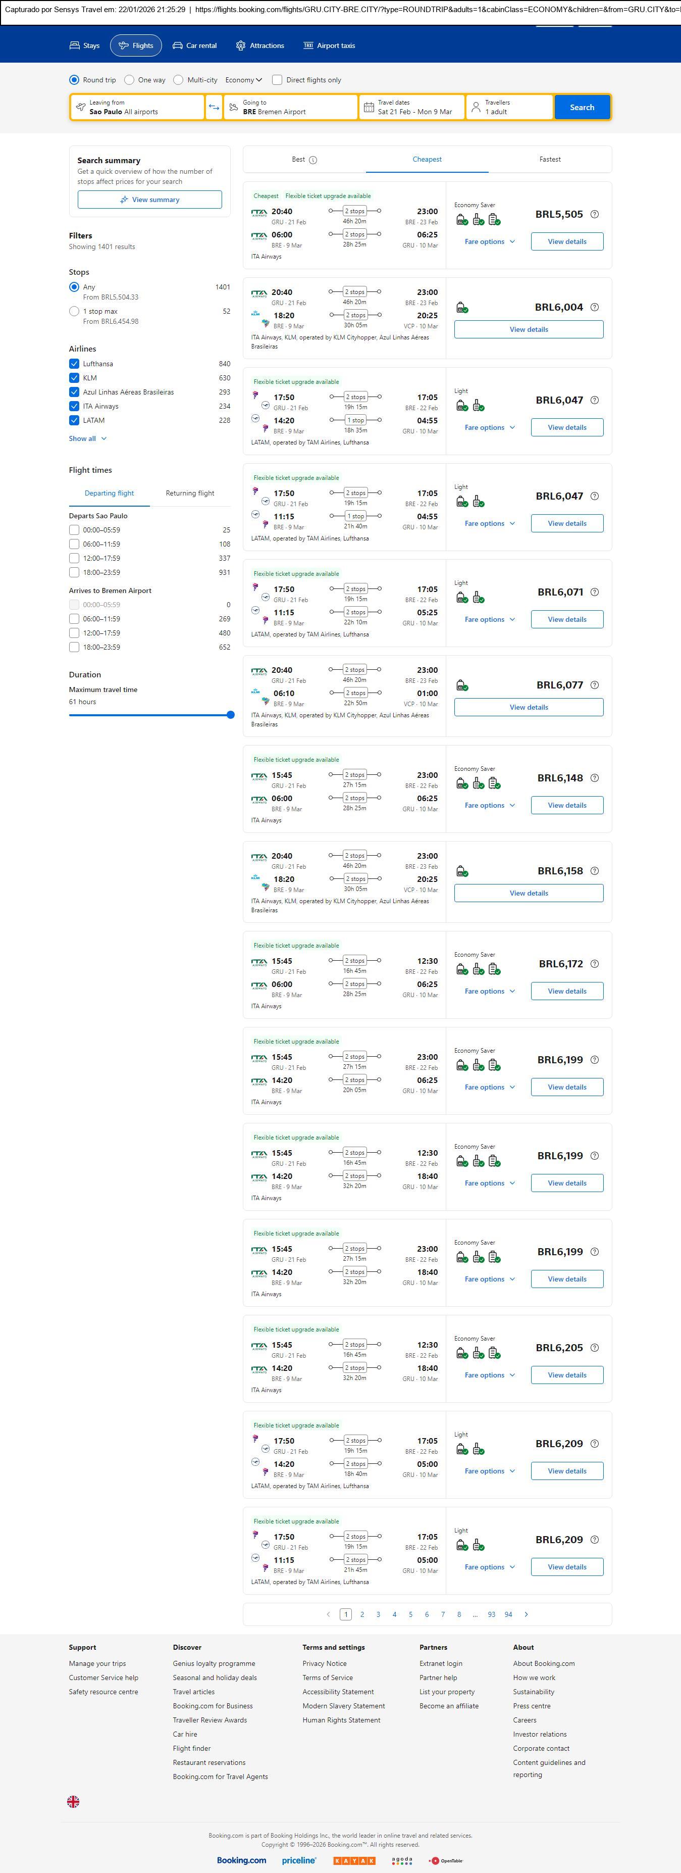Select the 1 stop max radio option
The image size is (681, 1873).
[74, 311]
